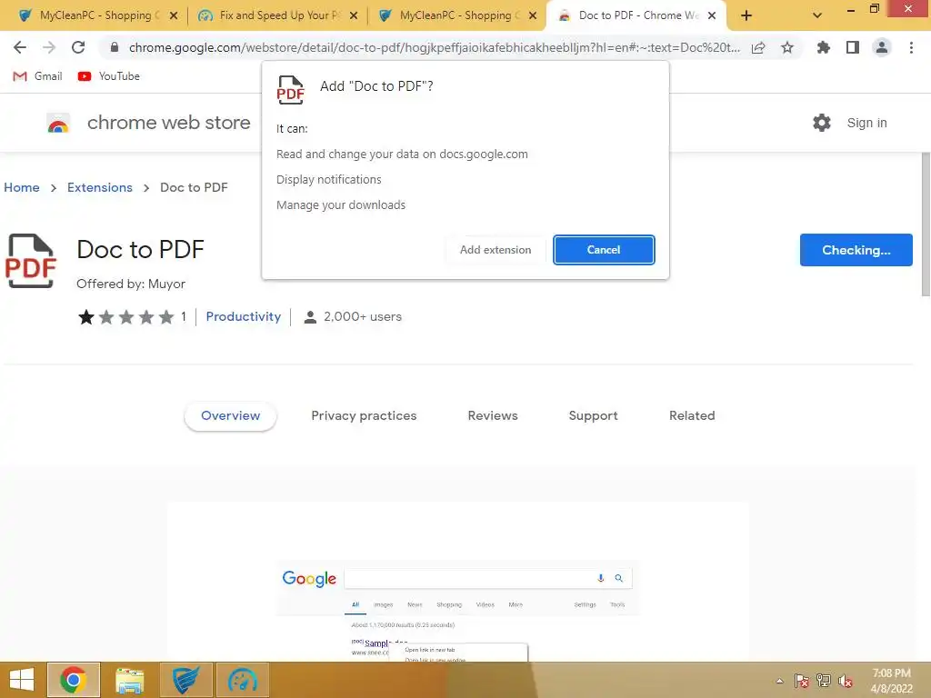Close the Doc to PDF tab
The width and height of the screenshot is (931, 698).
[x=712, y=15]
